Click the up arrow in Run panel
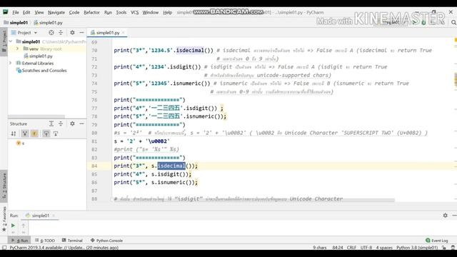This screenshot has height=257, width=457. click(x=24, y=226)
